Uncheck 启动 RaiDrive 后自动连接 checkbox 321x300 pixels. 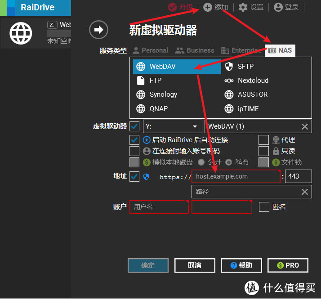coord(134,140)
